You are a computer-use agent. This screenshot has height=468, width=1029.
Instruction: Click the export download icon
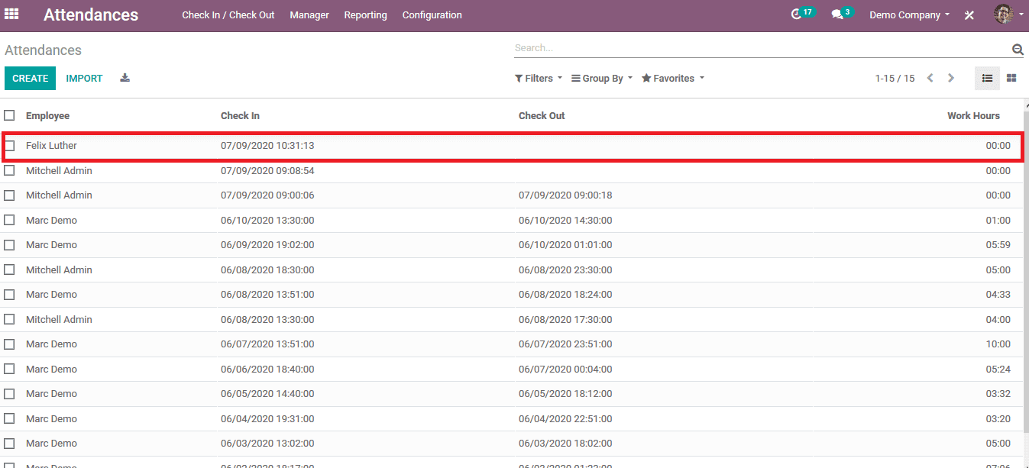point(125,78)
